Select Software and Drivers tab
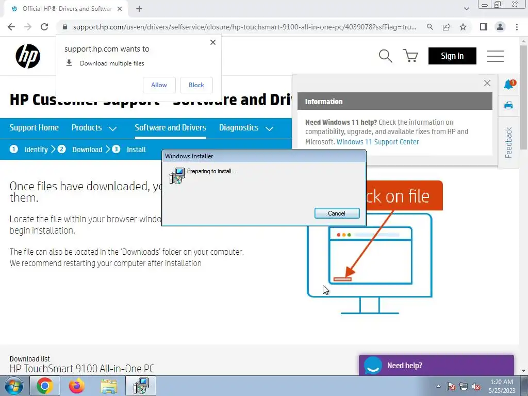The image size is (528, 396). click(x=170, y=128)
